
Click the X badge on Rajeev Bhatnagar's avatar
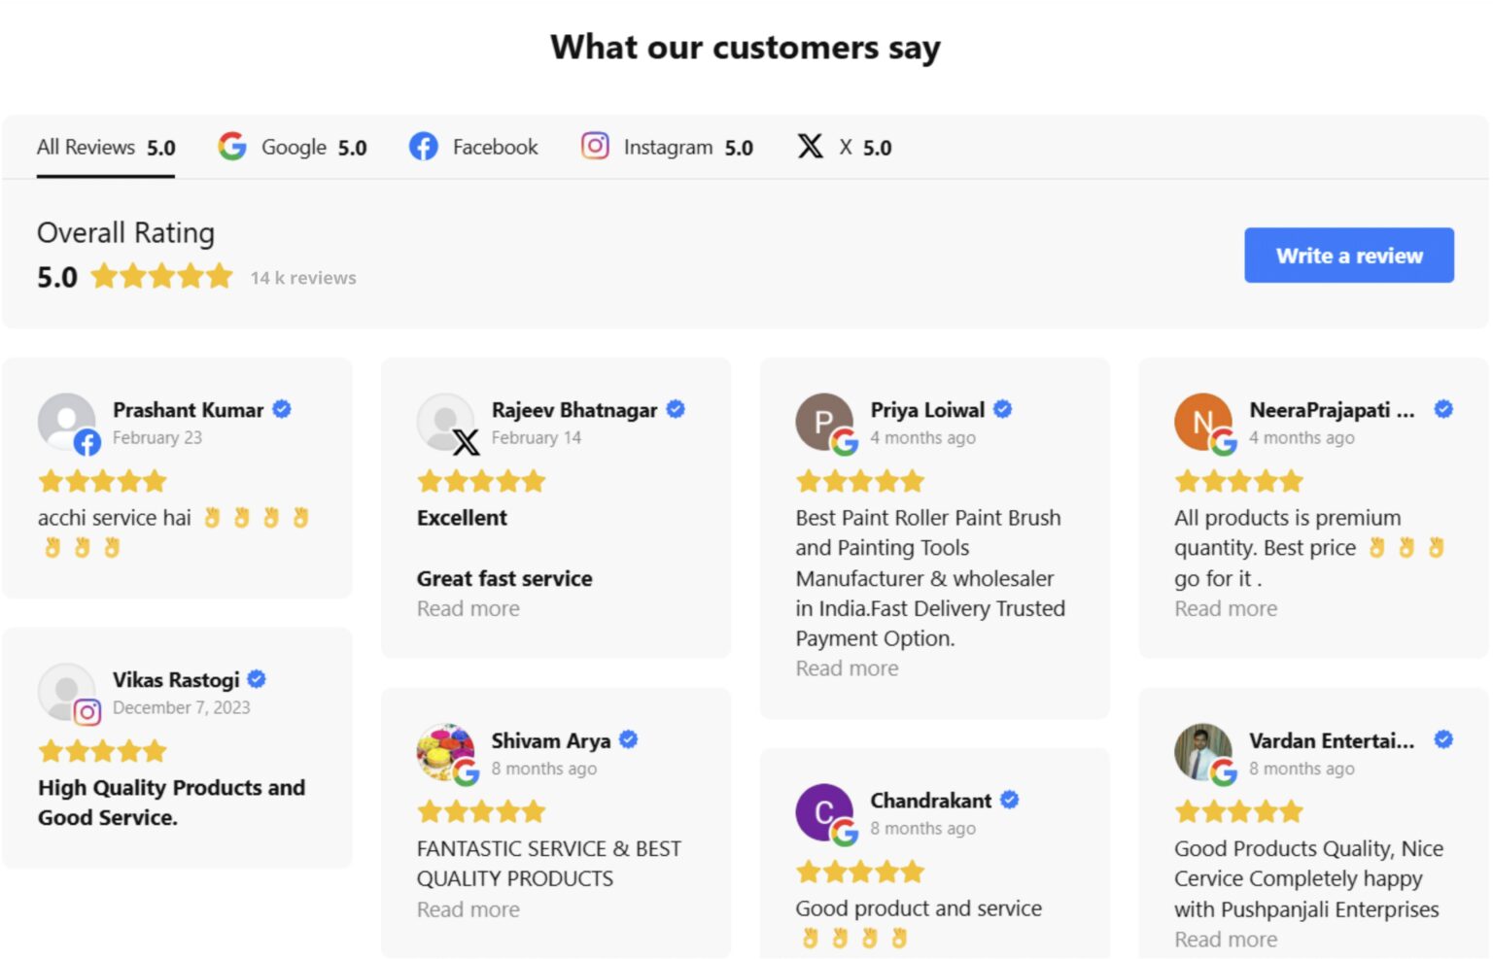coord(467,443)
